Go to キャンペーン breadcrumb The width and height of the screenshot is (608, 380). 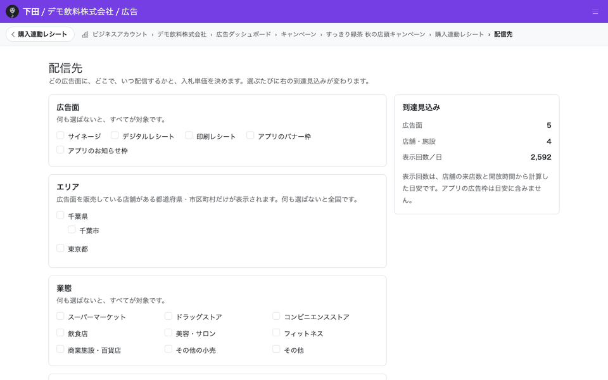pos(298,34)
